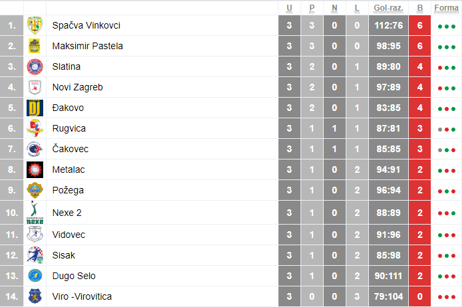Click Rugvica's form indicator dots
Screen dimensions: 462x307
[446, 129]
